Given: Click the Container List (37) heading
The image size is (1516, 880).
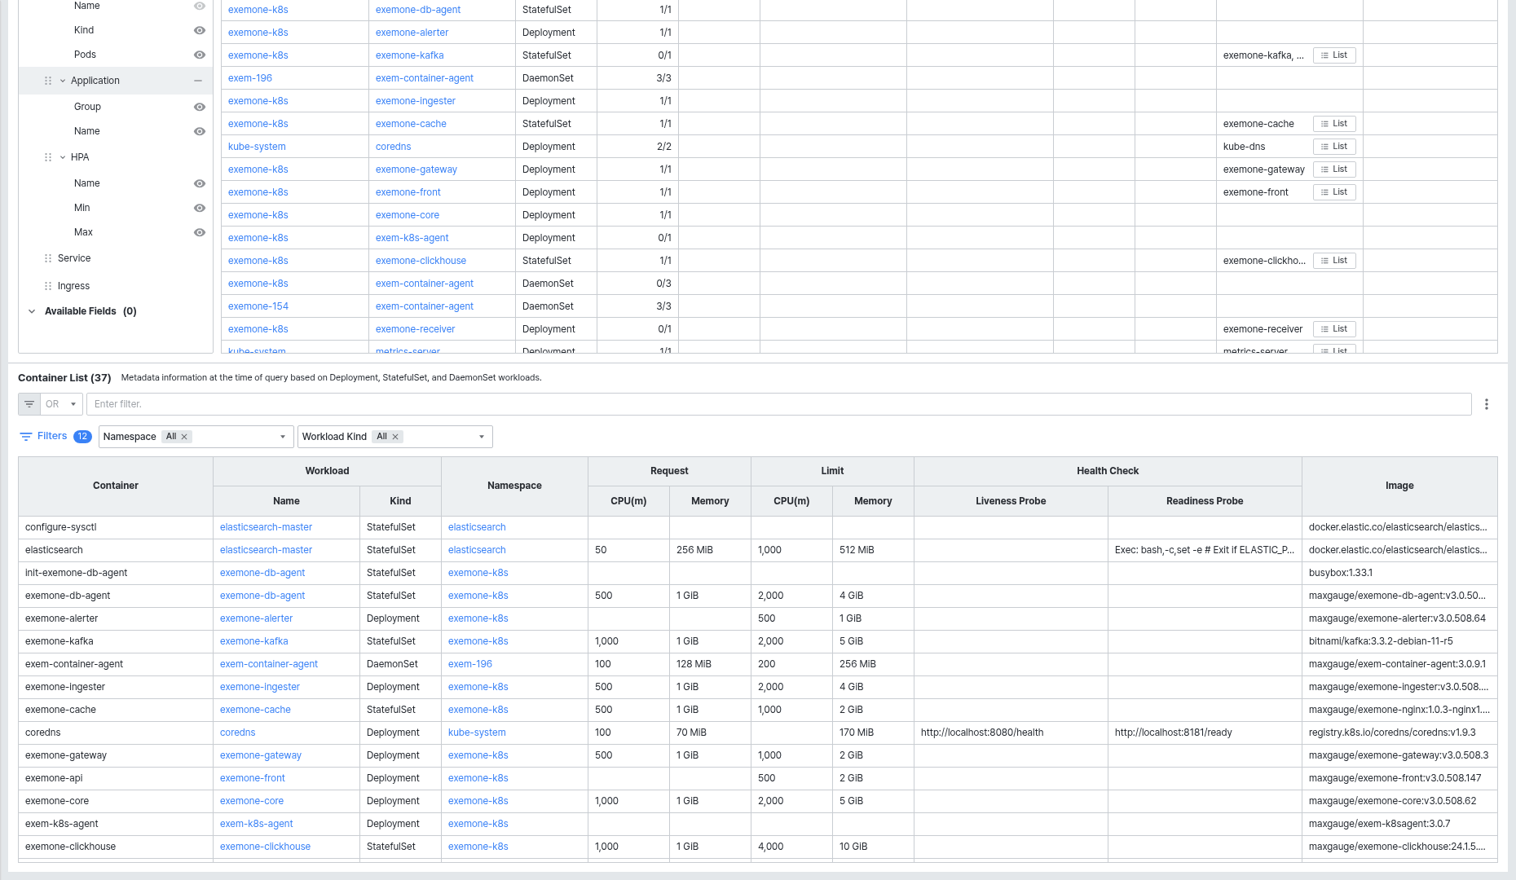Looking at the screenshot, I should (x=64, y=378).
